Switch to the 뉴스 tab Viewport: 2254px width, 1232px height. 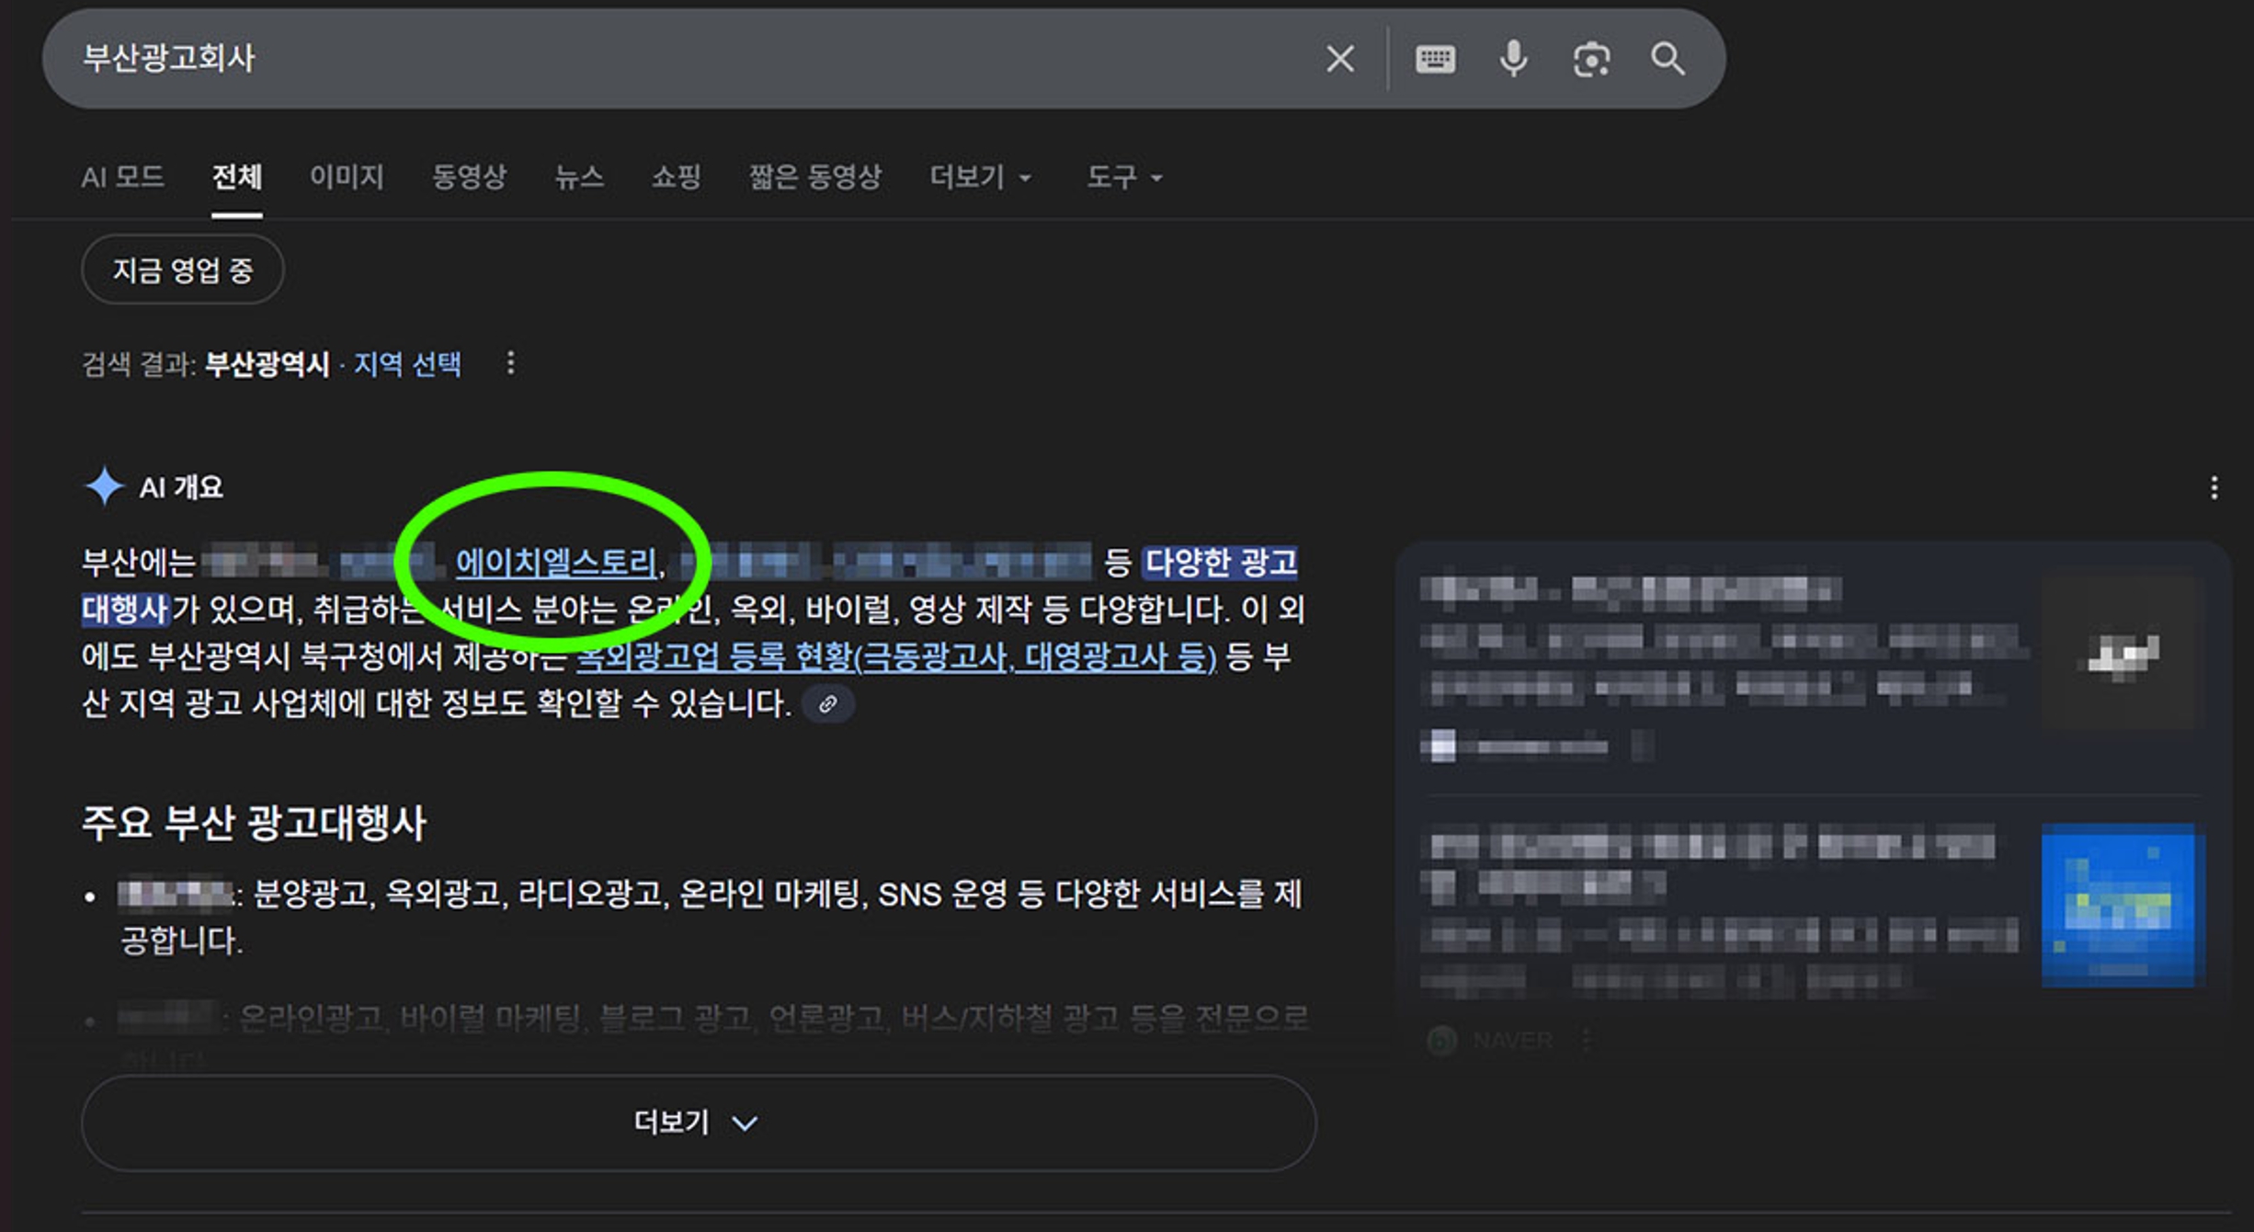pos(578,177)
